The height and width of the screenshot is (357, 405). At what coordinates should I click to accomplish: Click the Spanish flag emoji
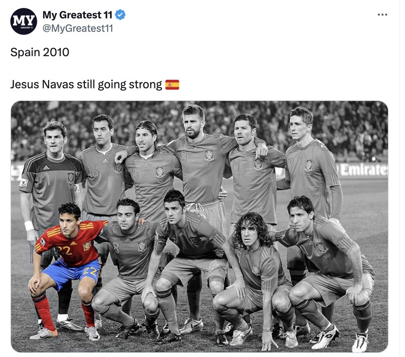[x=172, y=85]
